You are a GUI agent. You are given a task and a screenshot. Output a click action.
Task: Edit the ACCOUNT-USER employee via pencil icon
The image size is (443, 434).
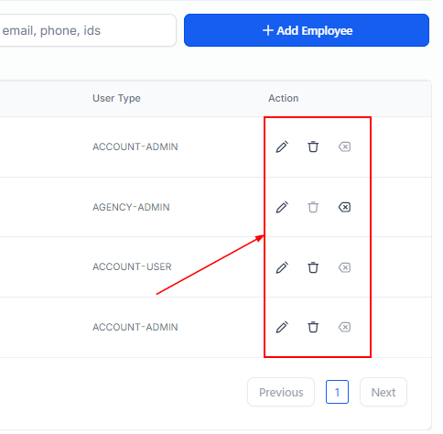282,267
